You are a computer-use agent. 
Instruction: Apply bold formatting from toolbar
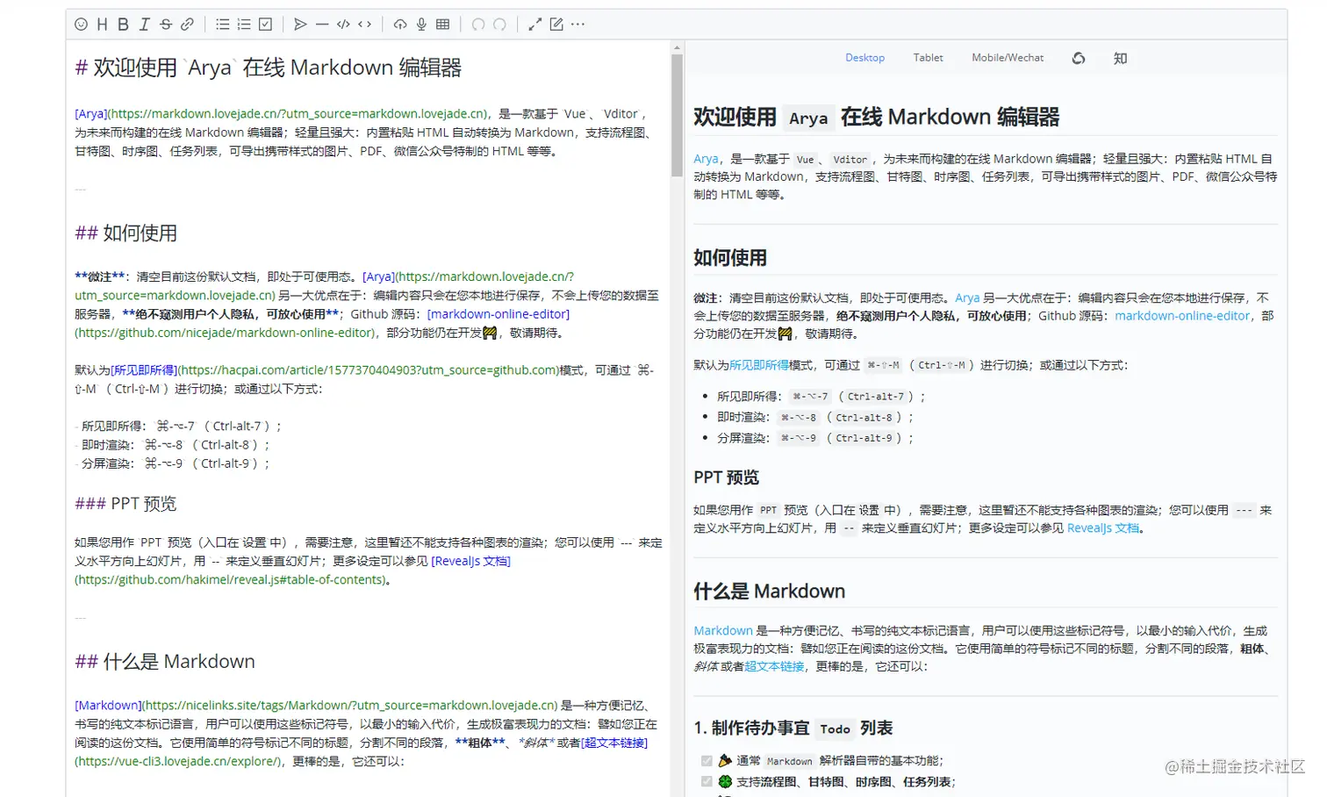tap(123, 25)
